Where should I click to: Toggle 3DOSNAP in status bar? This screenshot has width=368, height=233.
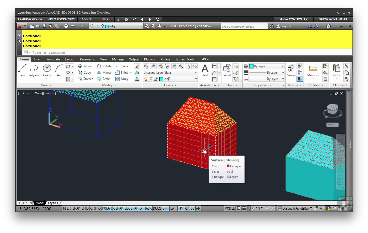pos(131,208)
